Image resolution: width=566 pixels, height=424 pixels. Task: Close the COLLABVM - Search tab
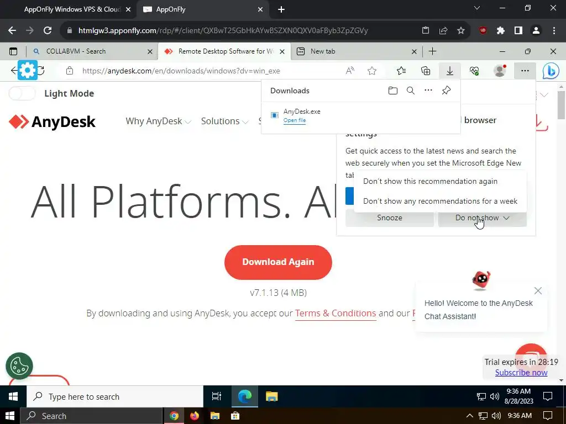tap(150, 51)
